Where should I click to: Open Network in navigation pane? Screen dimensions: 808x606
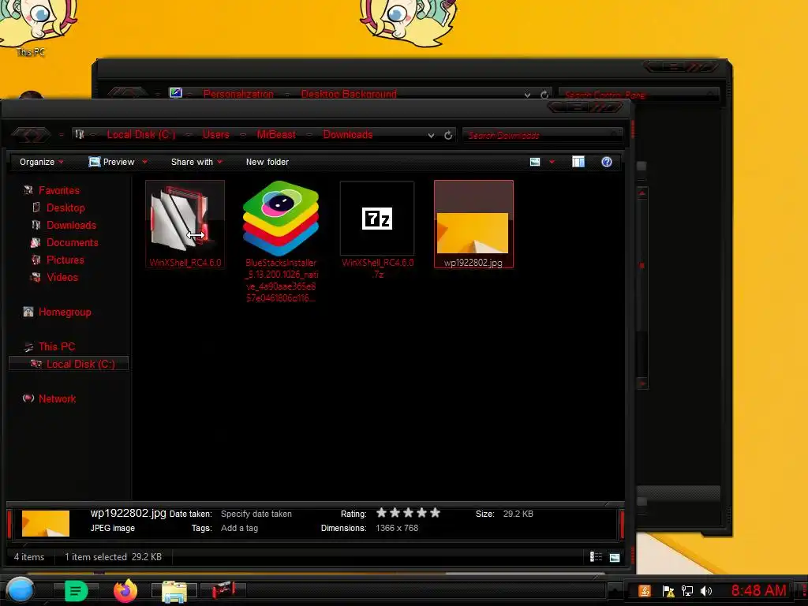pyautogui.click(x=57, y=398)
